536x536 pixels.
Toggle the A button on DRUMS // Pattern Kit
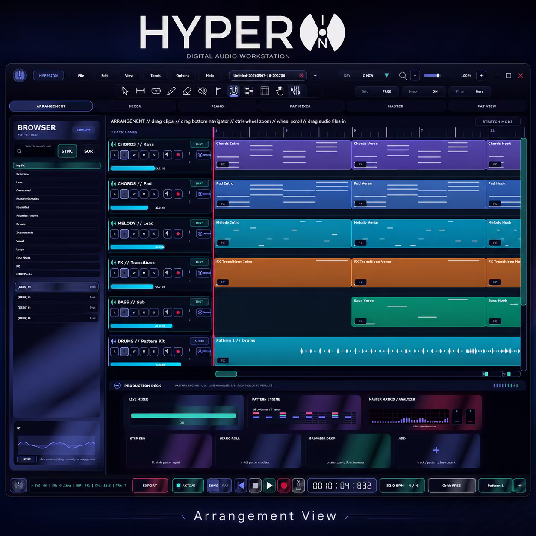tap(115, 351)
